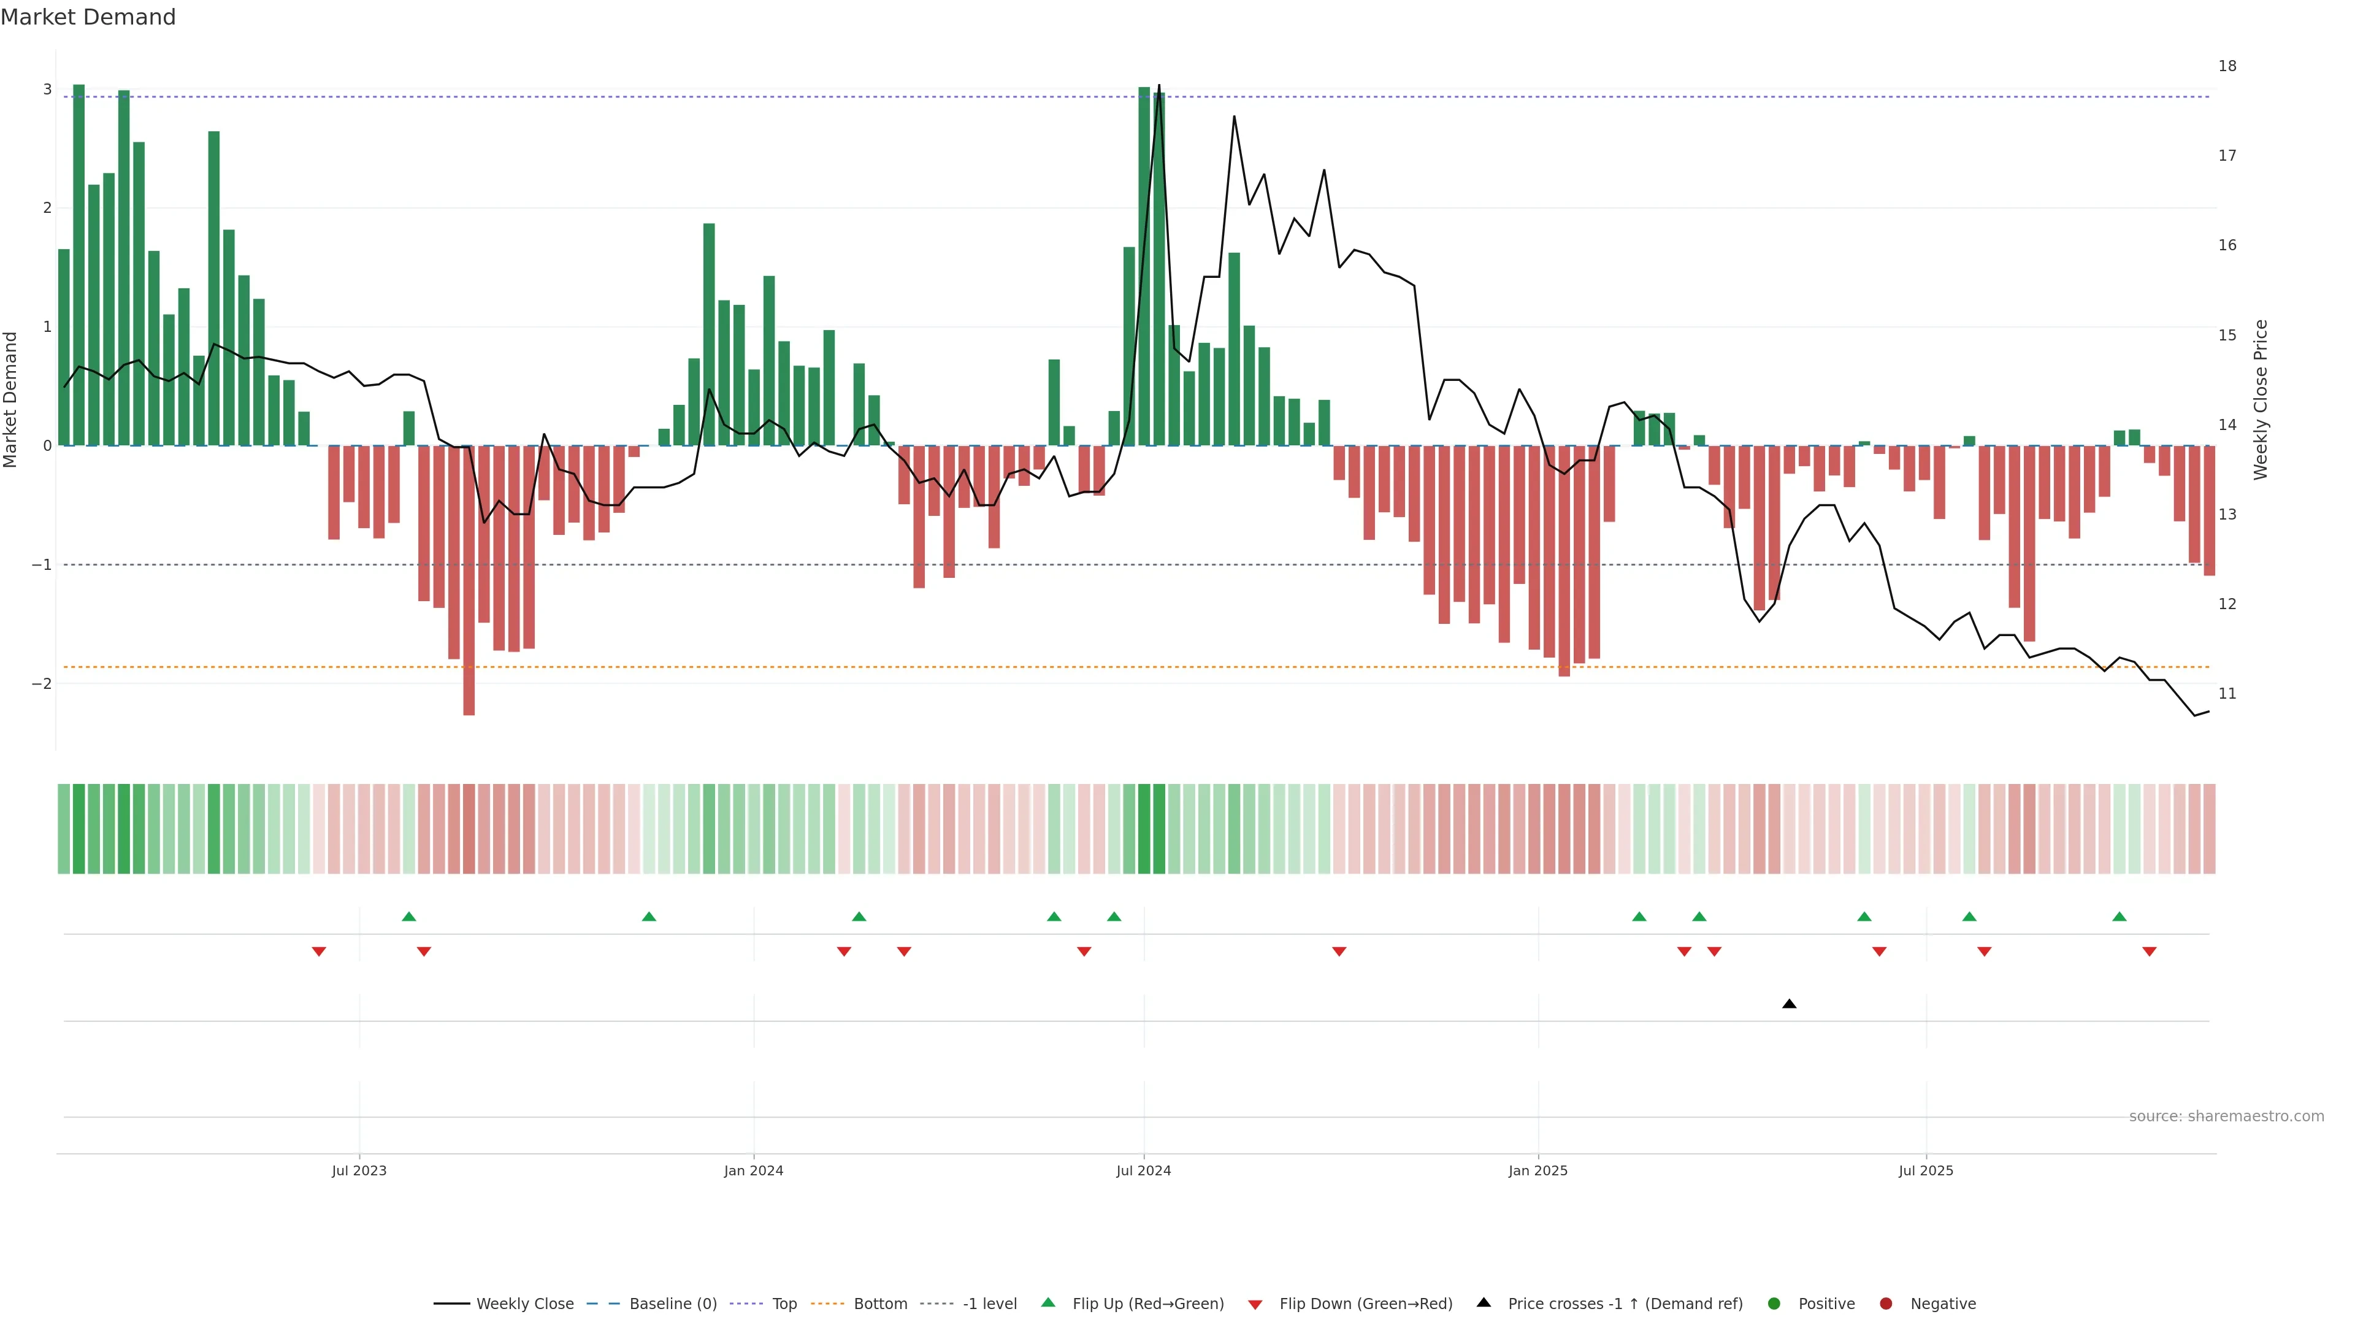Click the Weekly Close Price axis title
This screenshot has width=2355, height=1325.
click(x=2261, y=399)
